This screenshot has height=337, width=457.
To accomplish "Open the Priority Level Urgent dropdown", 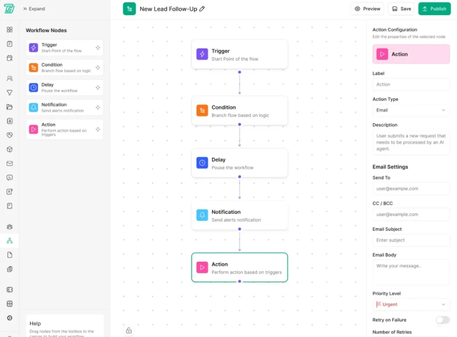I will point(411,304).
